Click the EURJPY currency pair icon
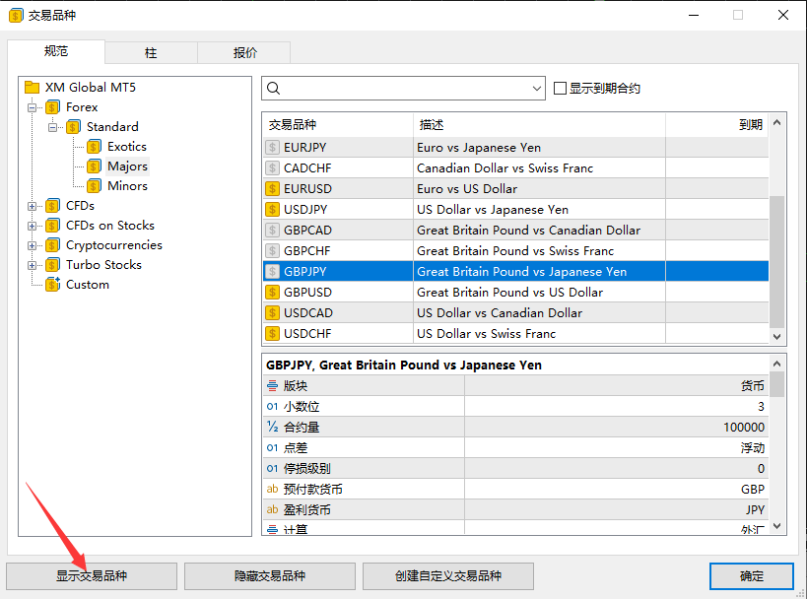The image size is (807, 599). click(273, 147)
